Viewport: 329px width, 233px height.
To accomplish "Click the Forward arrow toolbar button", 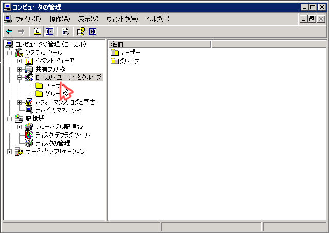I will pos(21,31).
